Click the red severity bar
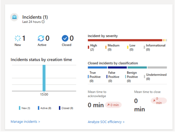The height and width of the screenshot is (132, 175). [125, 40]
